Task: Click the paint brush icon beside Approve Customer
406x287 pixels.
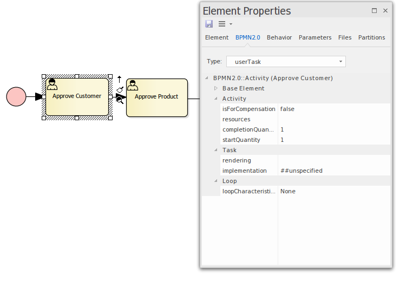Action: [120, 89]
